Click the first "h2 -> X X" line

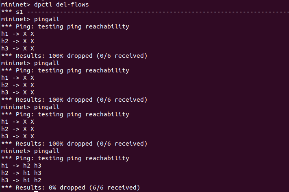18,41
